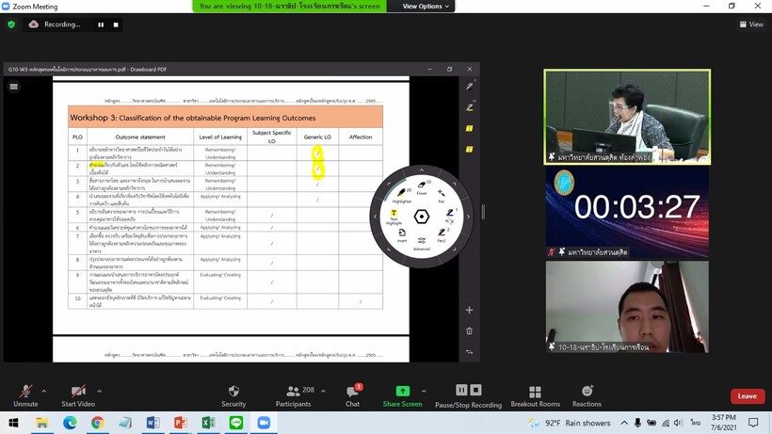Expand the arrow next to Participants
772x434 pixels.
click(x=323, y=392)
